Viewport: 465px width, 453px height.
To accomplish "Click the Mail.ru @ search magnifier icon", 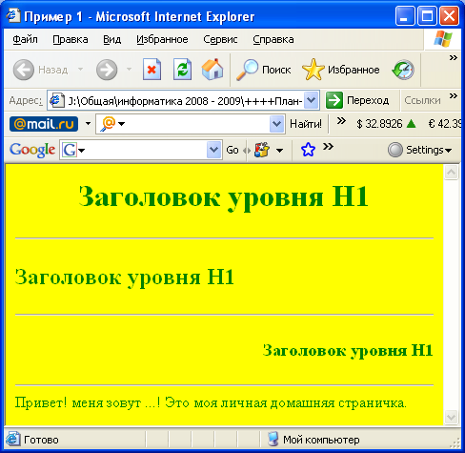I will [x=108, y=124].
